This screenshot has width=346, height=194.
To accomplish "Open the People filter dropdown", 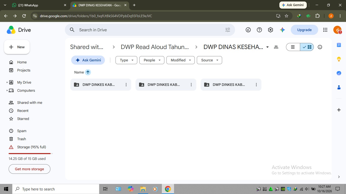I will tap(152, 60).
